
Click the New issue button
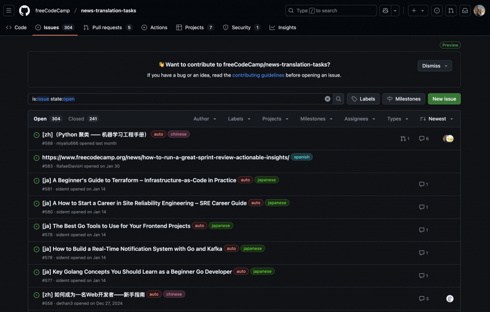(x=444, y=99)
